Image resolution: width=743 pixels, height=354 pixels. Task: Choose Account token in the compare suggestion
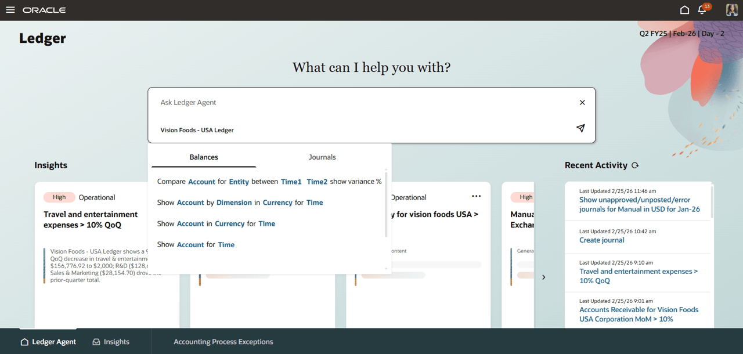(201, 181)
